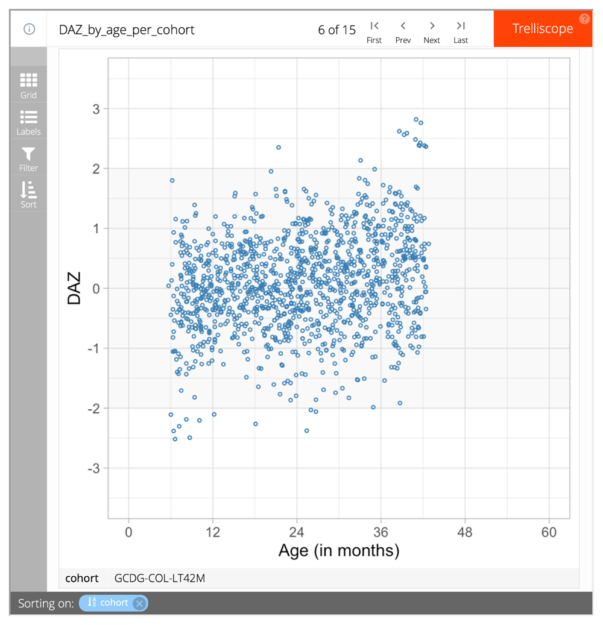Open the display info icon
Image resolution: width=603 pixels, height=625 pixels.
coord(29,29)
